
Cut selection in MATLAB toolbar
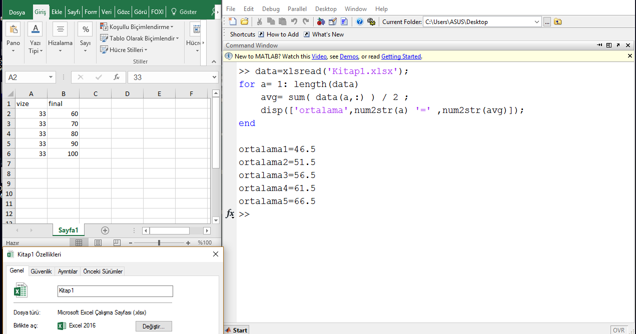[x=260, y=21]
